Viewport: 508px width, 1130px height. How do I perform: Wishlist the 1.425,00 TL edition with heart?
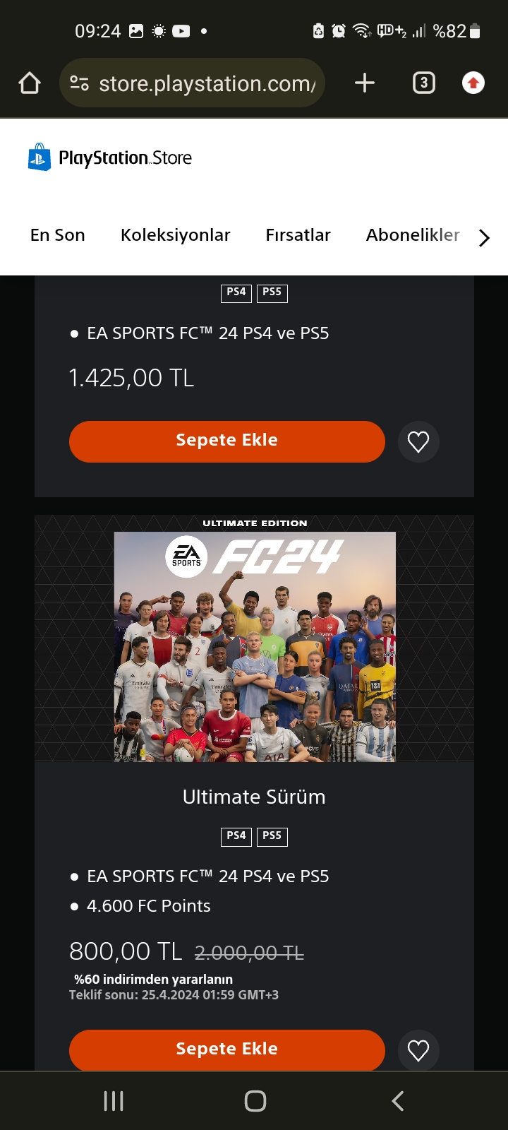point(418,442)
